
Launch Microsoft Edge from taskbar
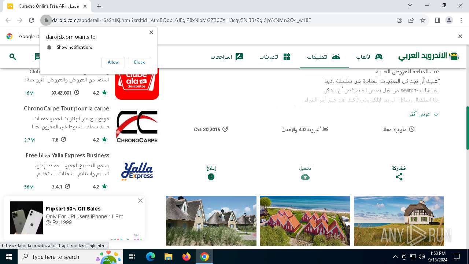pyautogui.click(x=150, y=257)
